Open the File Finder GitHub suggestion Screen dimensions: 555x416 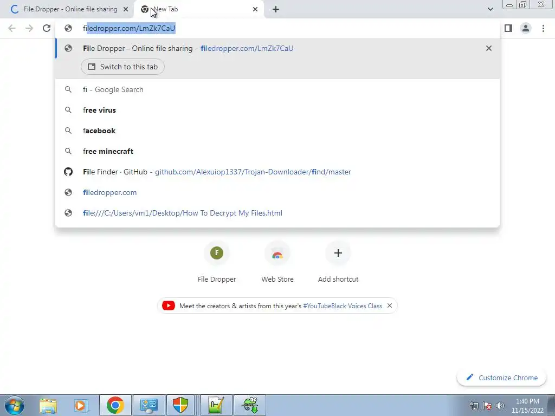point(277,172)
